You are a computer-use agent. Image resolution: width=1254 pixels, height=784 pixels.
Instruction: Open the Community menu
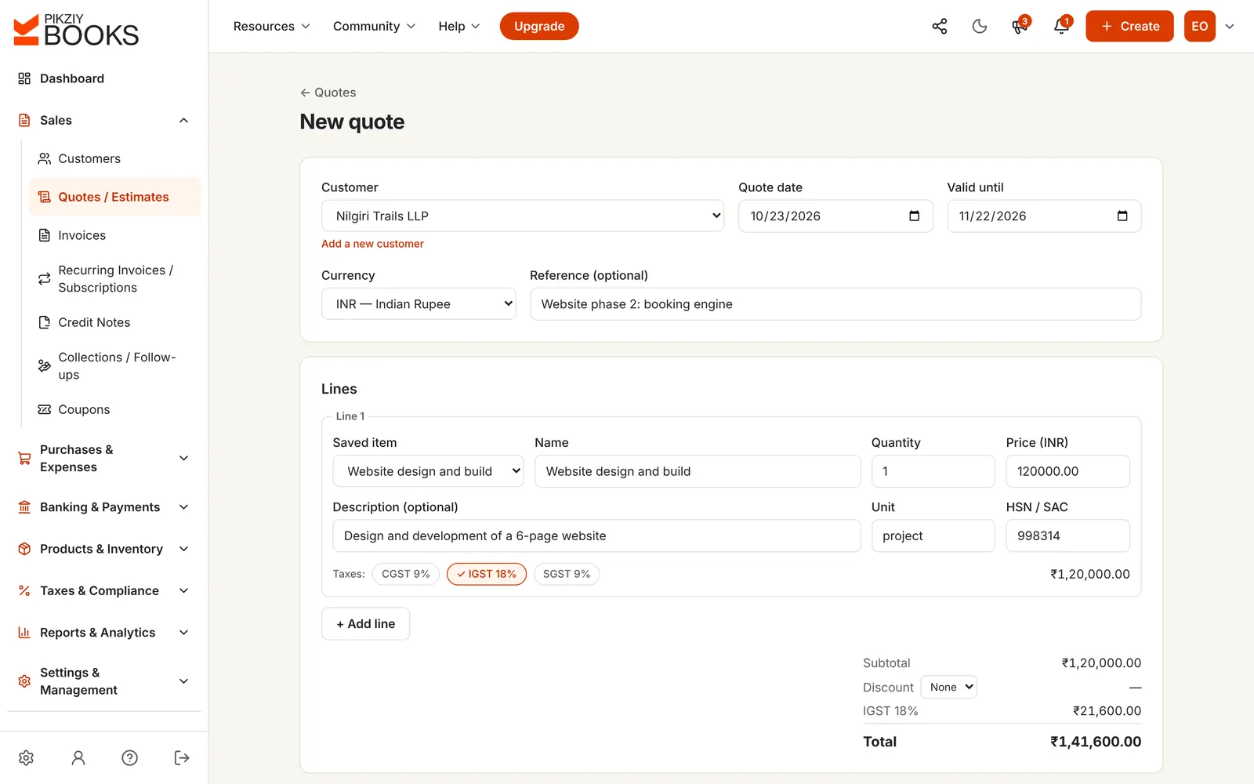[x=374, y=27]
